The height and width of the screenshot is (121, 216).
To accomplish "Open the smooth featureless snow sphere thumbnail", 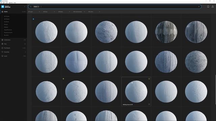I will point(136,62).
